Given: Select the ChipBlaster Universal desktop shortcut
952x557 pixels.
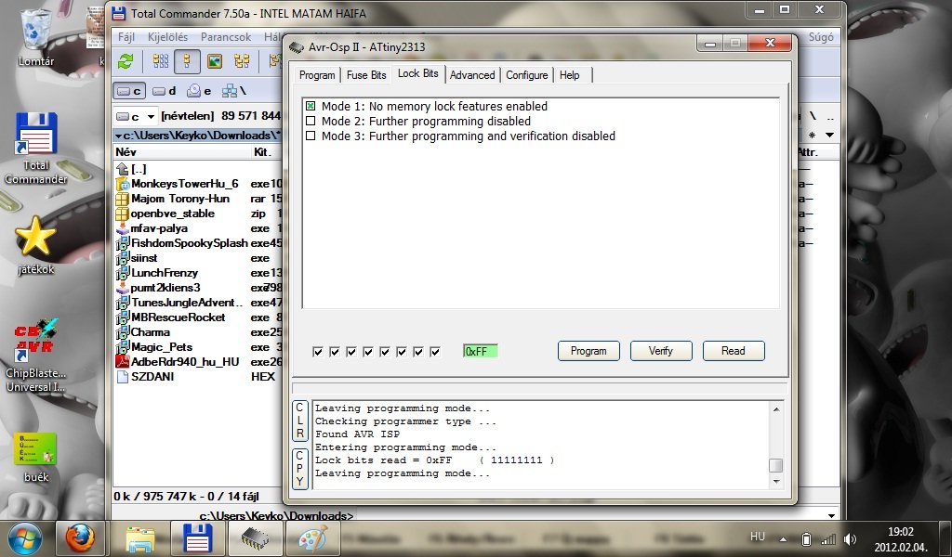Looking at the screenshot, I should pyautogui.click(x=36, y=356).
